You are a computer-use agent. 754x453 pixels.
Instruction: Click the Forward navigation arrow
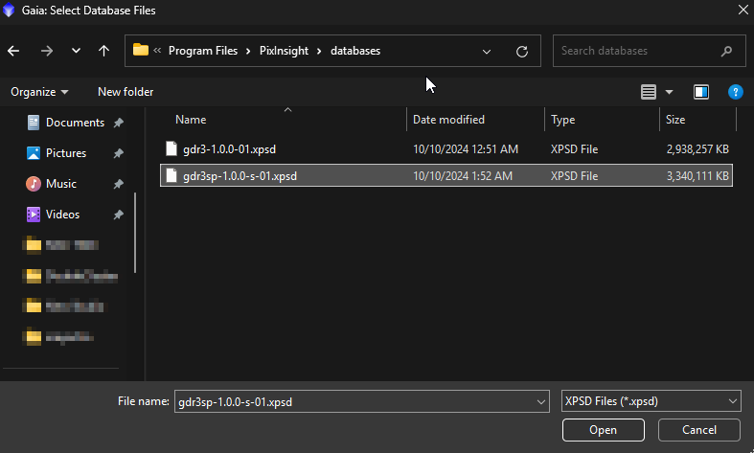pos(46,51)
